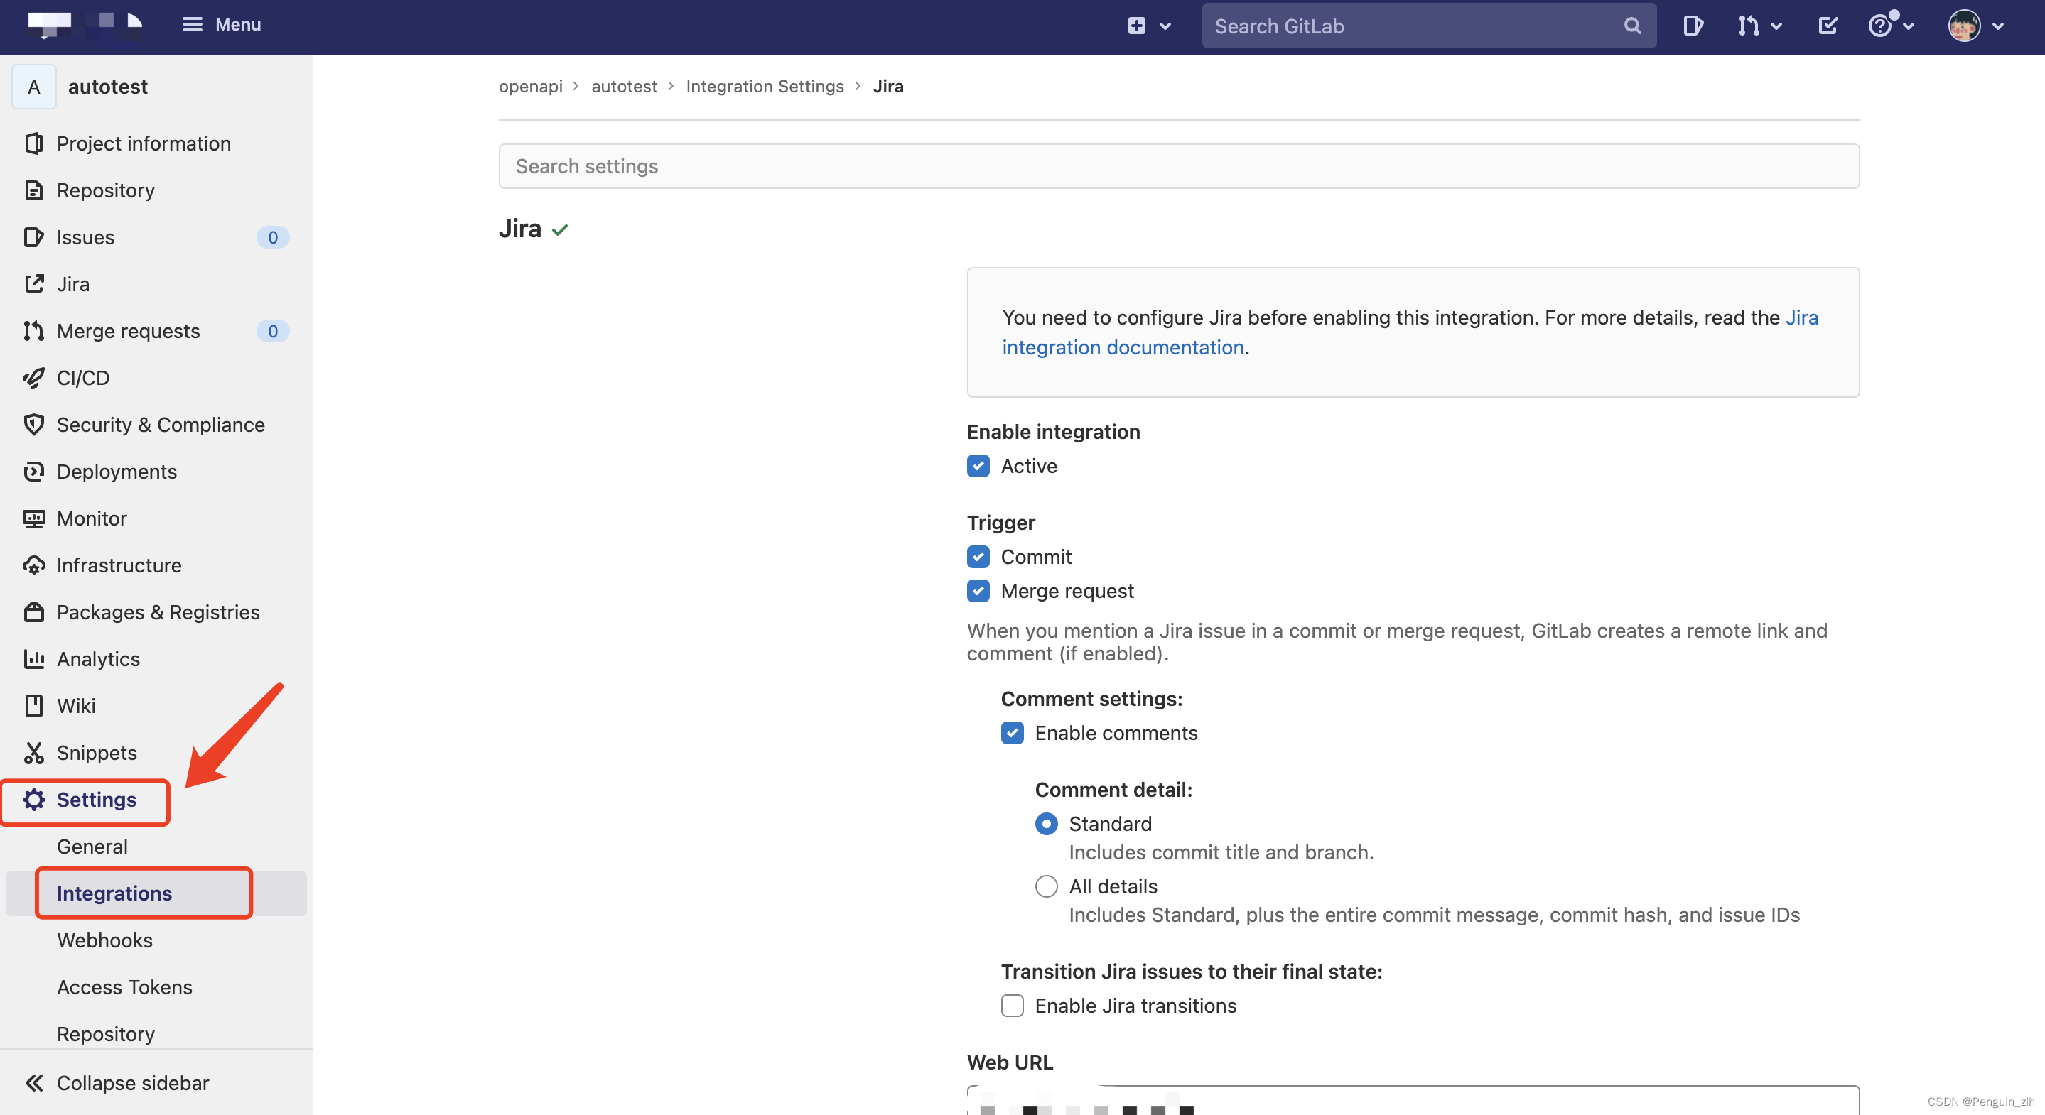Open the new item plus dropdown
Image resolution: width=2045 pixels, height=1115 pixels.
point(1147,26)
